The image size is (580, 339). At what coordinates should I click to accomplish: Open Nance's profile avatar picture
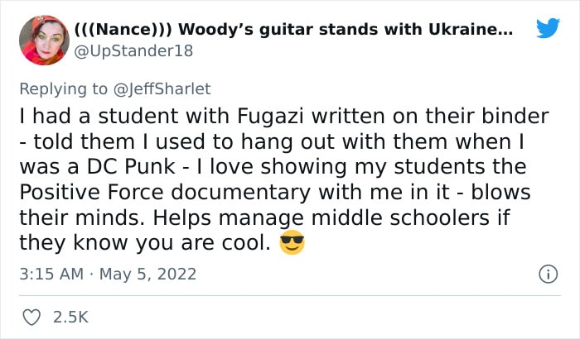point(44,41)
